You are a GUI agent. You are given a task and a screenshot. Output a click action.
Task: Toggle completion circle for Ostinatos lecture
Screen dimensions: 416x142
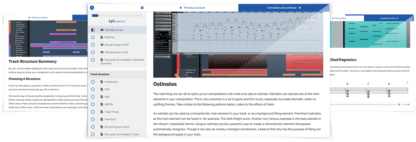click(93, 30)
